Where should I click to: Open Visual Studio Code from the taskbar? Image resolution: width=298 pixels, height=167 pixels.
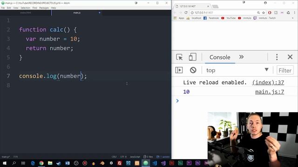154,163
